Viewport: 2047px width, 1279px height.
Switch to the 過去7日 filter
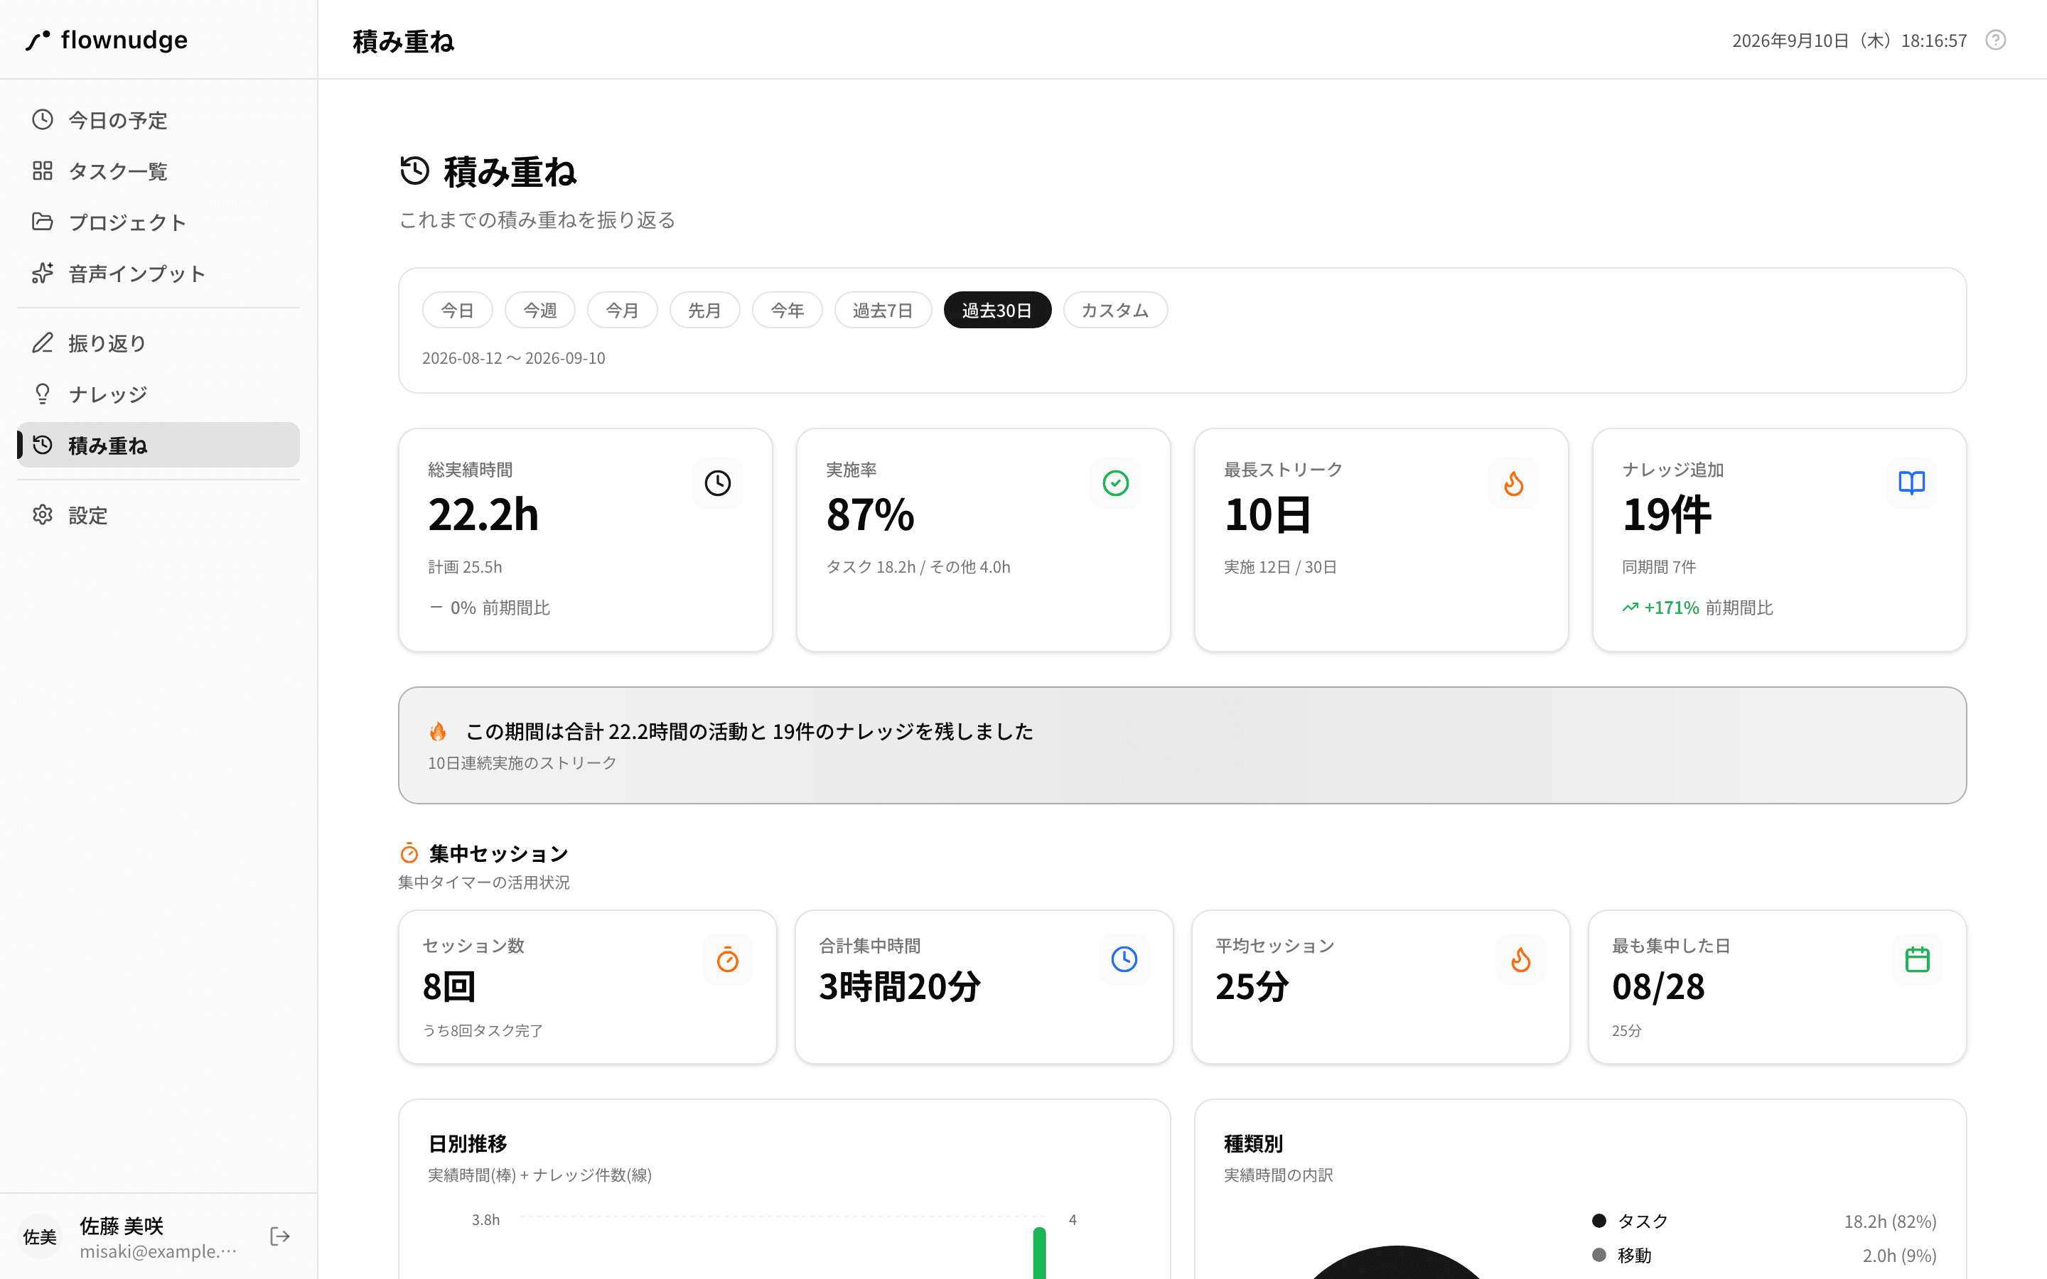883,310
